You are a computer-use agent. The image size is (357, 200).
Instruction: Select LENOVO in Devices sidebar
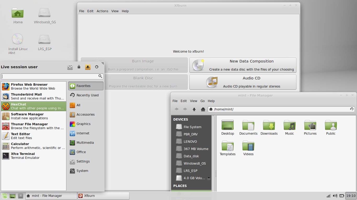tap(191, 142)
